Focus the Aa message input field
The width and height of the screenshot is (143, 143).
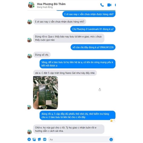79,140
